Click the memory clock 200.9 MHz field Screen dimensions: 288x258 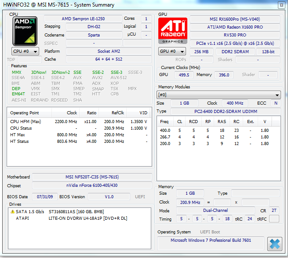pos(190,202)
